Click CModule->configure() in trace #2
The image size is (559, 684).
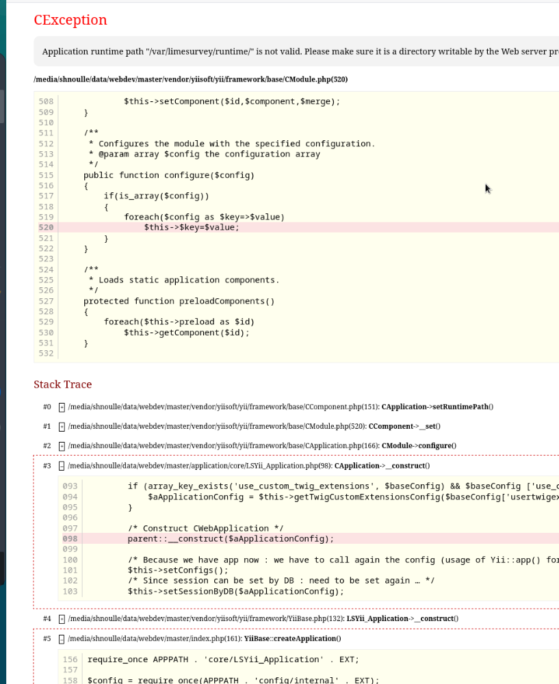[419, 445]
